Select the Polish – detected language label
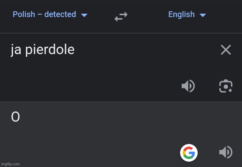242x167 pixels. (x=44, y=14)
